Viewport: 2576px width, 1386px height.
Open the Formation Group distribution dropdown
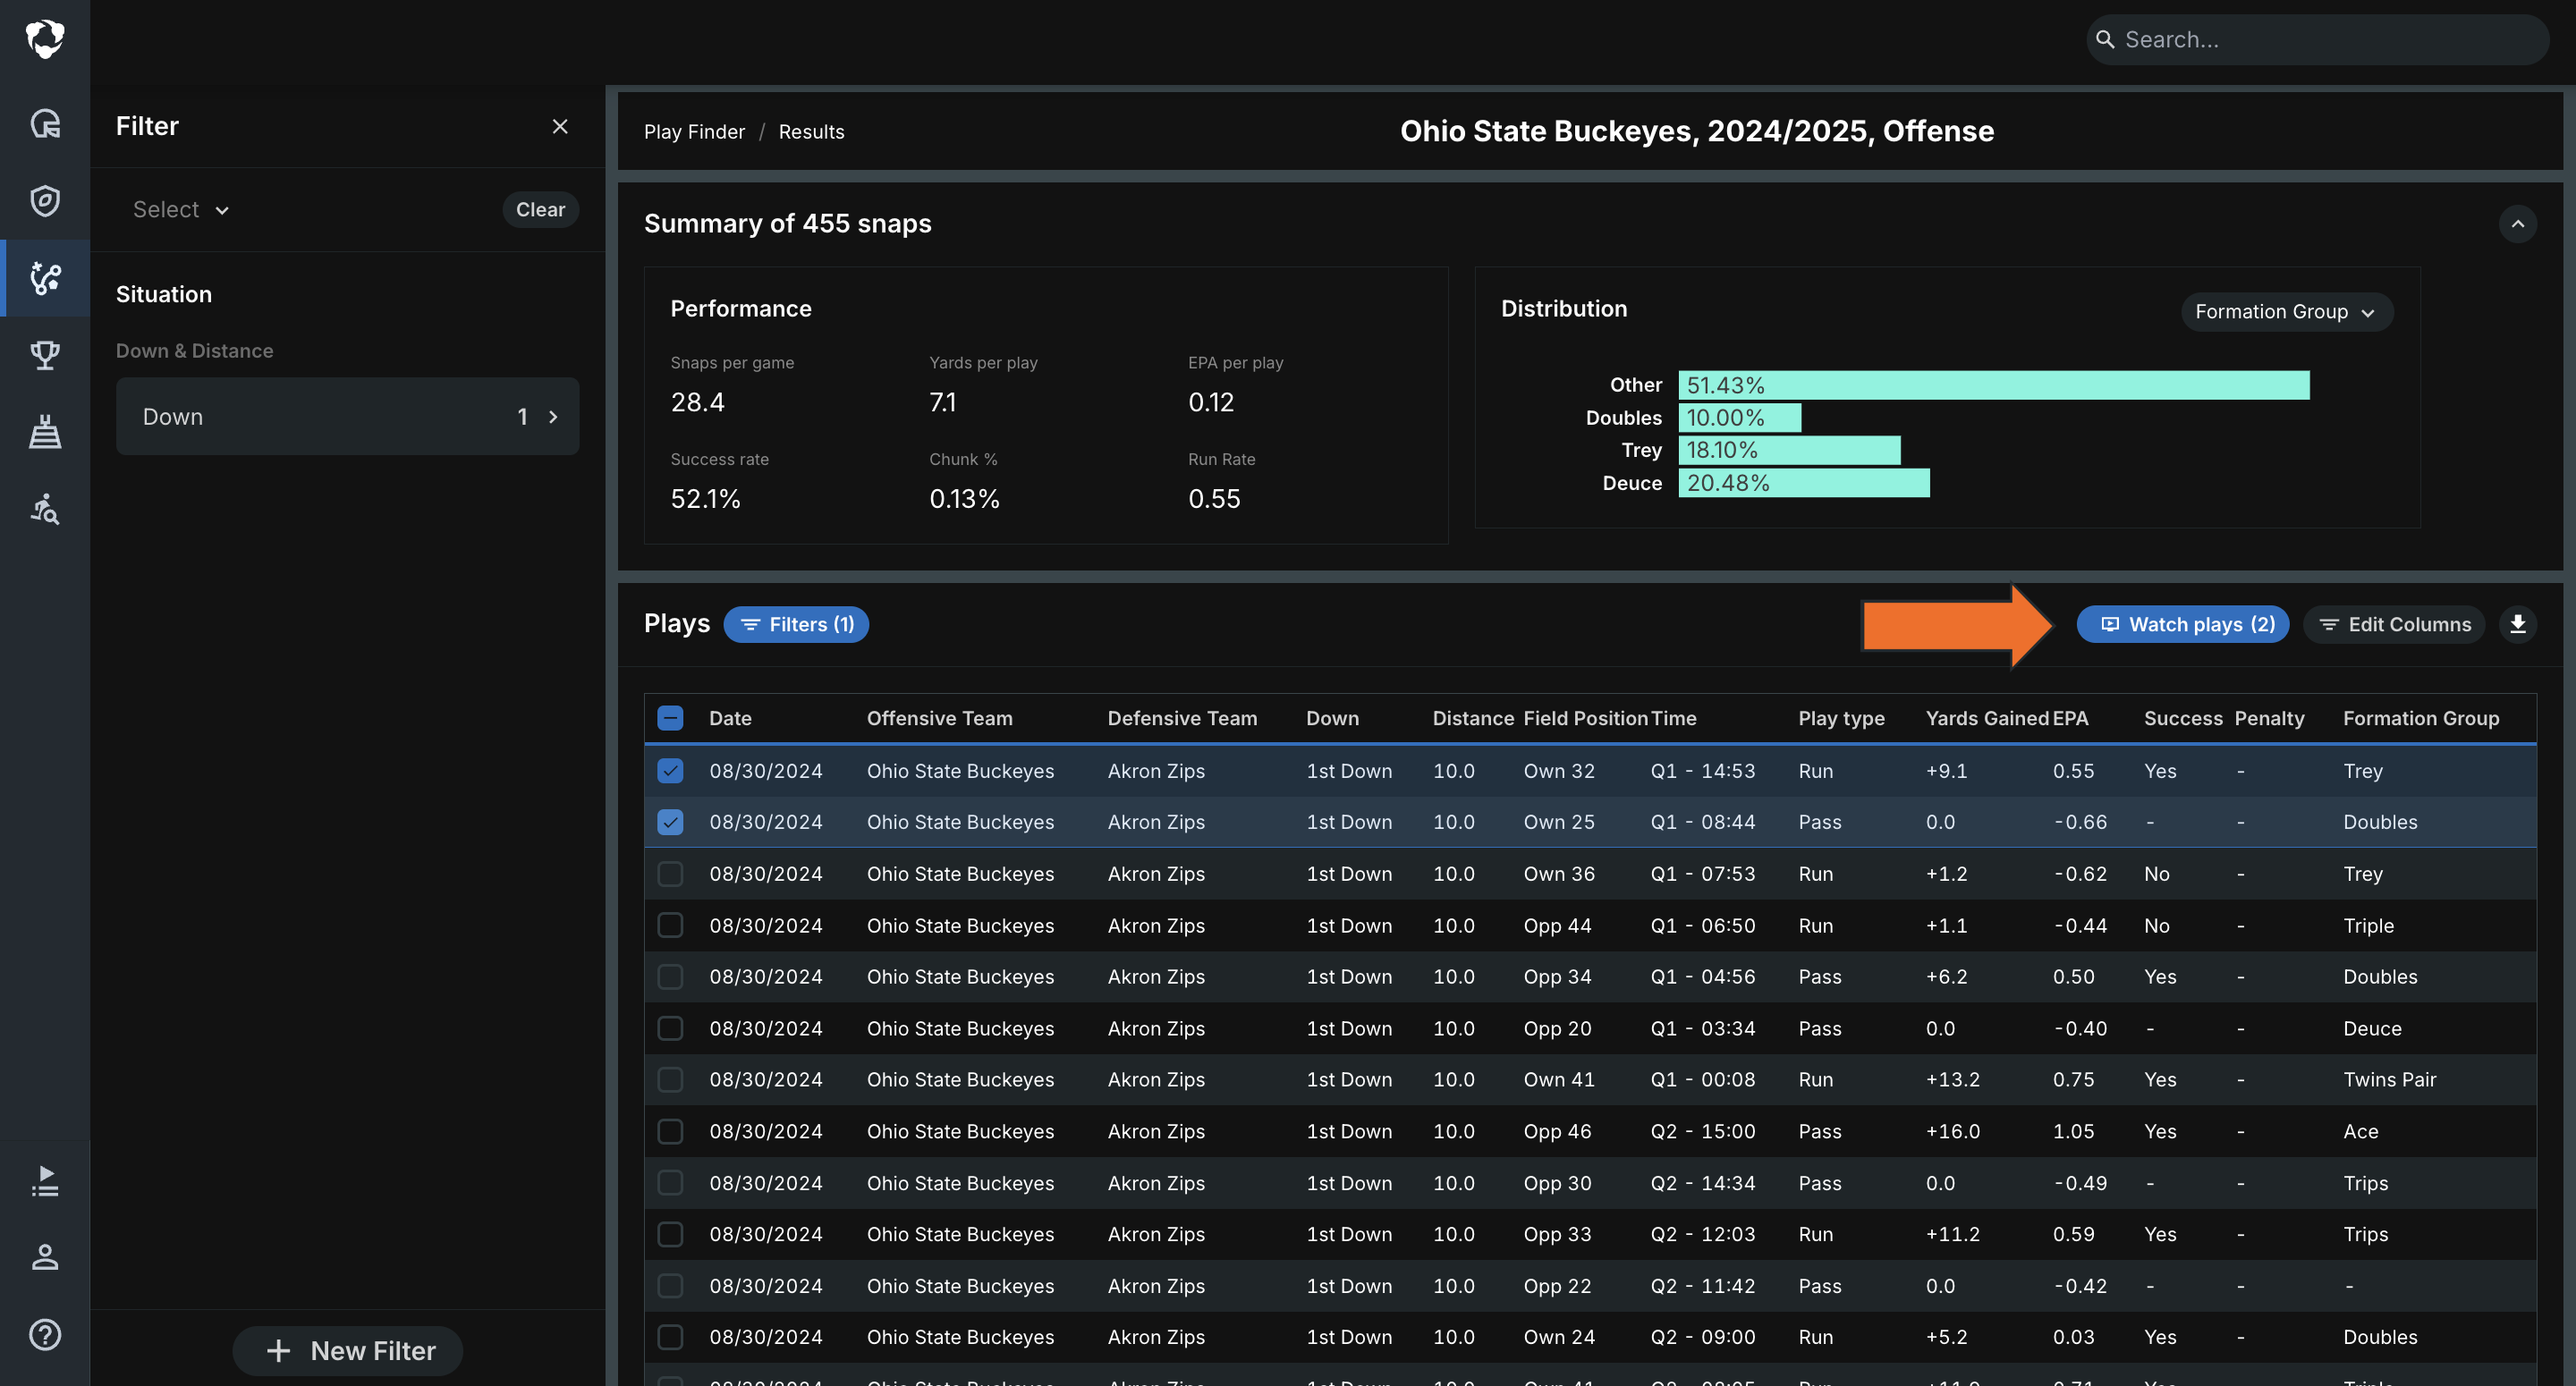[x=2286, y=312]
